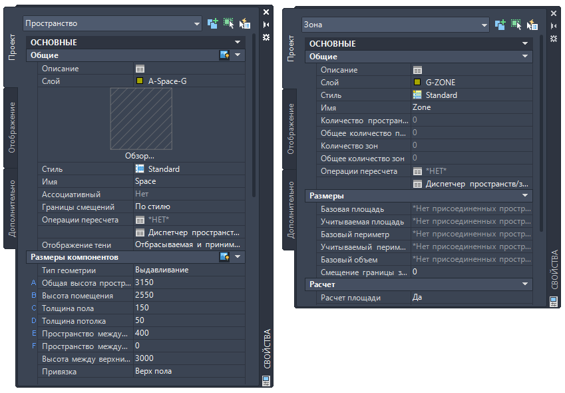Select Дополнительно tab in Пространство palette

[x=12, y=208]
